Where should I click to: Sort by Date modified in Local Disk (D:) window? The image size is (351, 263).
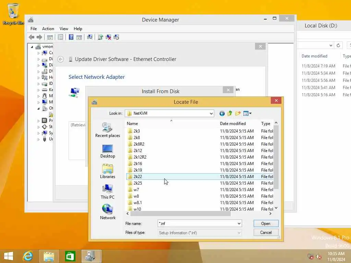[314, 56]
